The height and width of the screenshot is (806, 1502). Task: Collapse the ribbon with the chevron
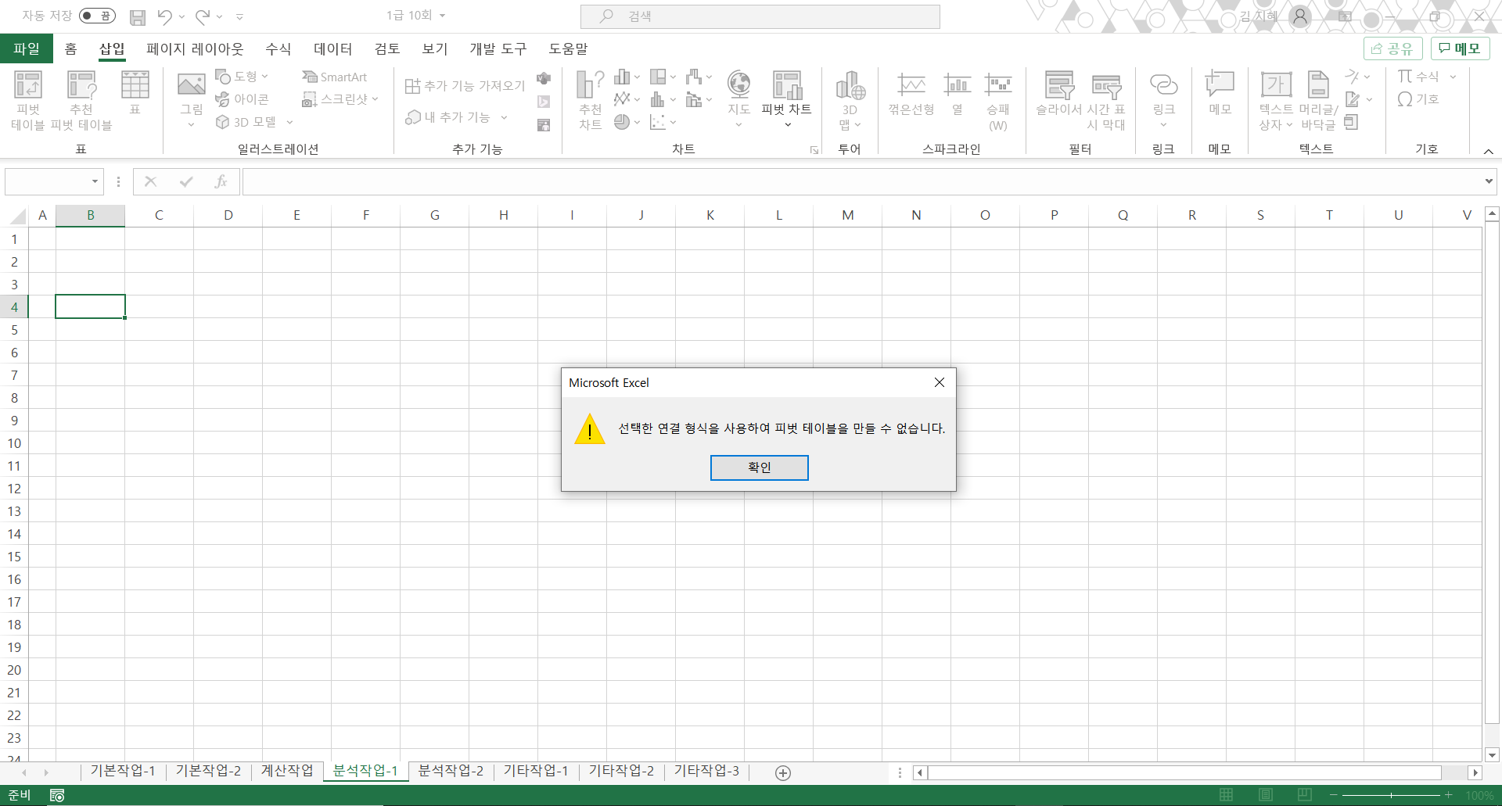1488,151
